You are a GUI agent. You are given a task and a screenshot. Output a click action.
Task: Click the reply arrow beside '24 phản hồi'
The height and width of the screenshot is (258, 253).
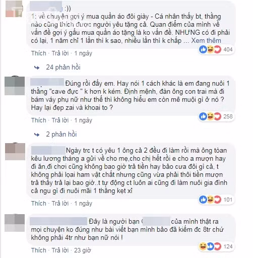37,68
